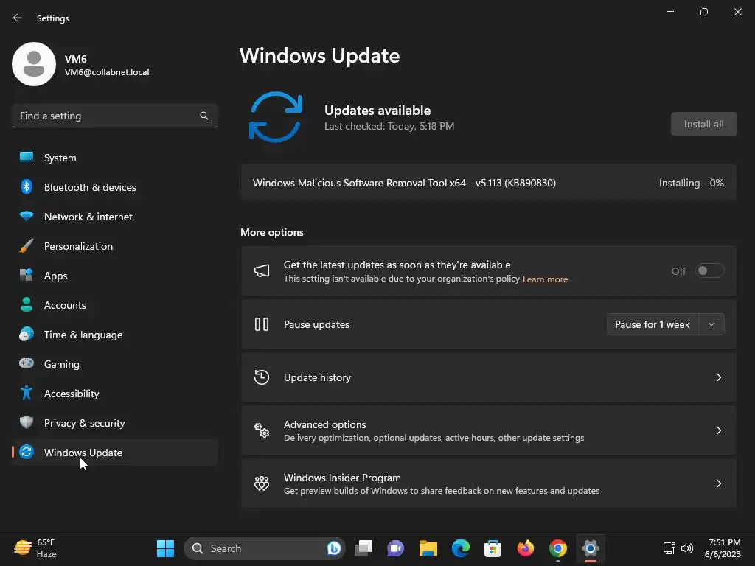Viewport: 755px width, 566px height.
Task: Open the Windows Start button on taskbar
Action: pos(166,548)
